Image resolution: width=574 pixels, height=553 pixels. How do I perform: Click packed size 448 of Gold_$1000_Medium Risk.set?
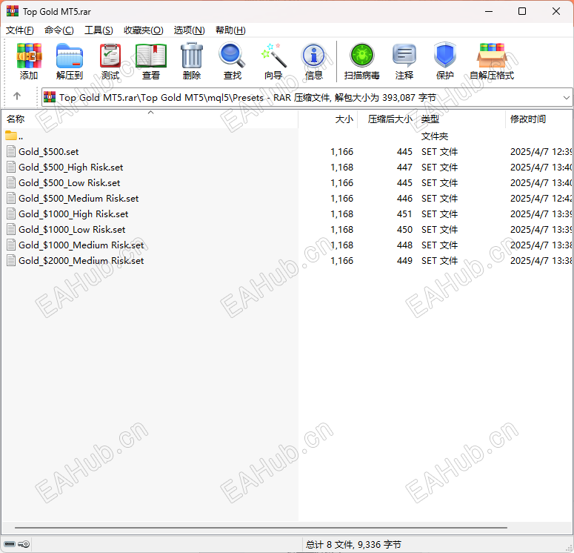(404, 245)
